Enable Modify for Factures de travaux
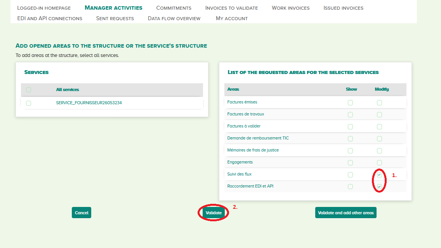The image size is (441, 248). (x=379, y=115)
